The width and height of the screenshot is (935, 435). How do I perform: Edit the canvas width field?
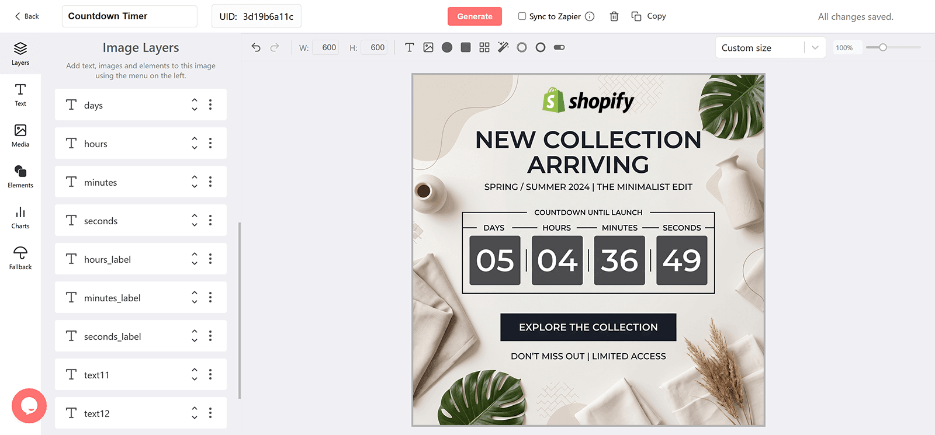pos(325,47)
